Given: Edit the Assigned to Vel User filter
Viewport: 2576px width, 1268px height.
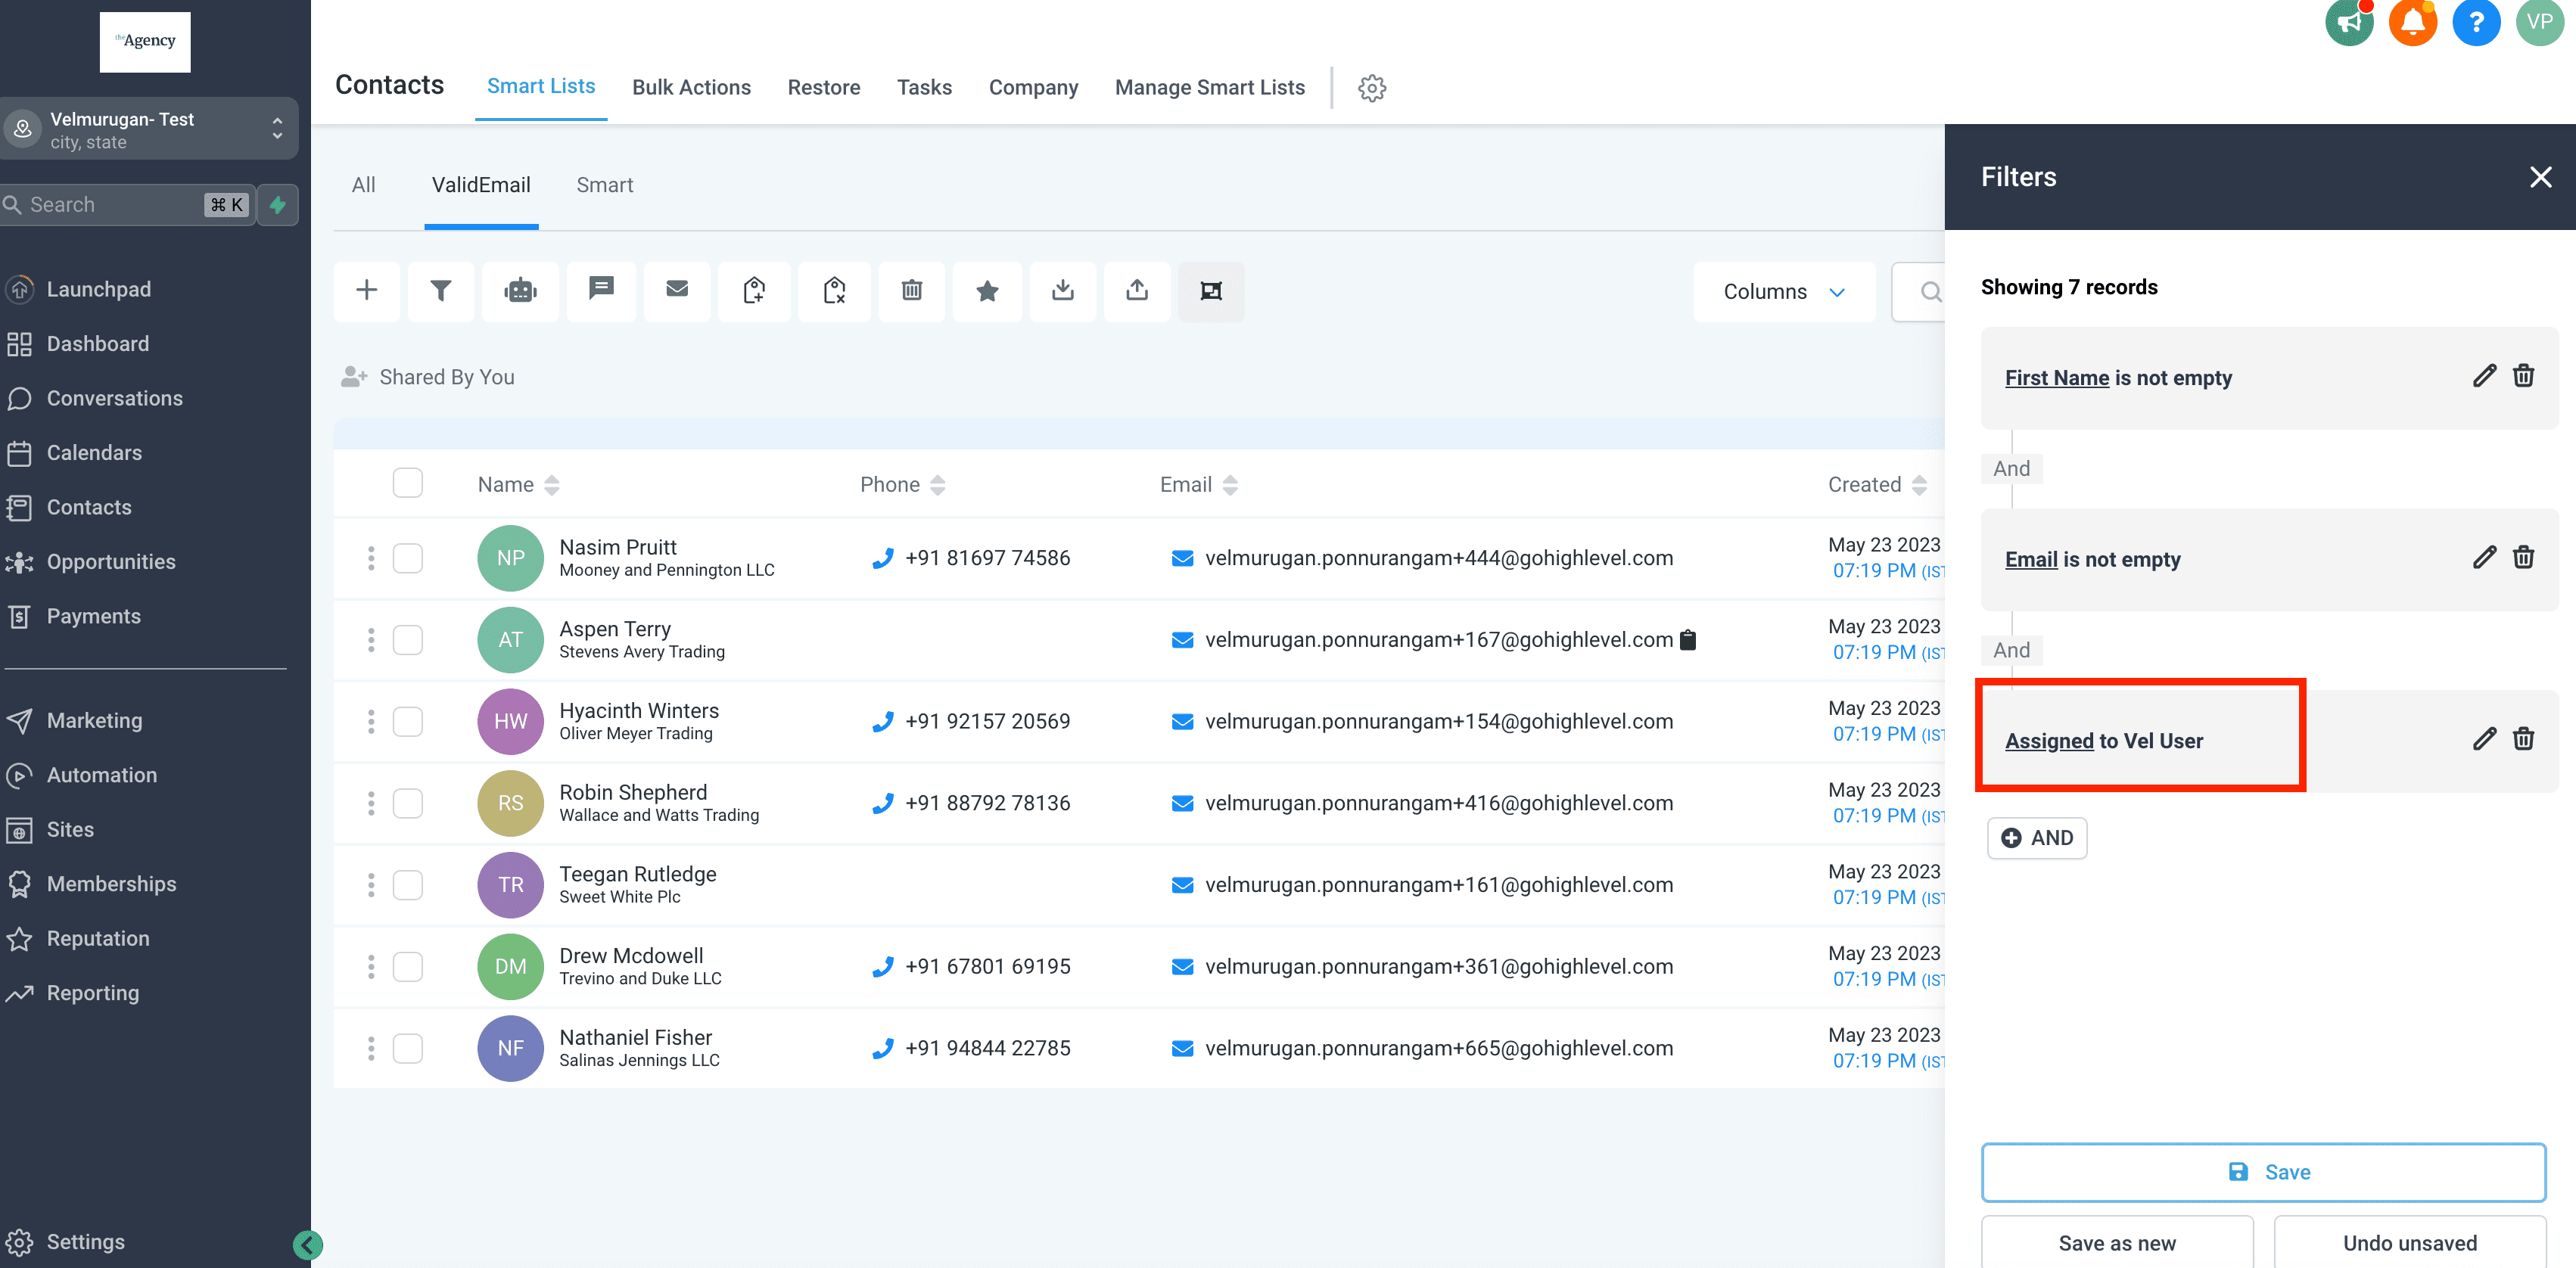Looking at the screenshot, I should [x=2484, y=739].
